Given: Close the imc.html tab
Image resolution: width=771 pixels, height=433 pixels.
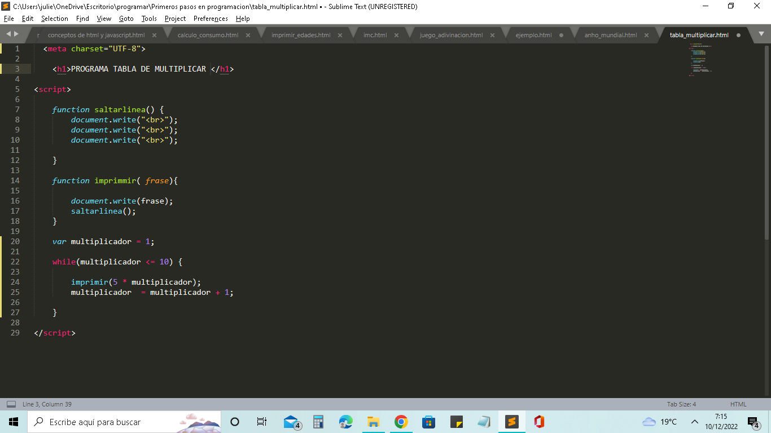Looking at the screenshot, I should 396,35.
